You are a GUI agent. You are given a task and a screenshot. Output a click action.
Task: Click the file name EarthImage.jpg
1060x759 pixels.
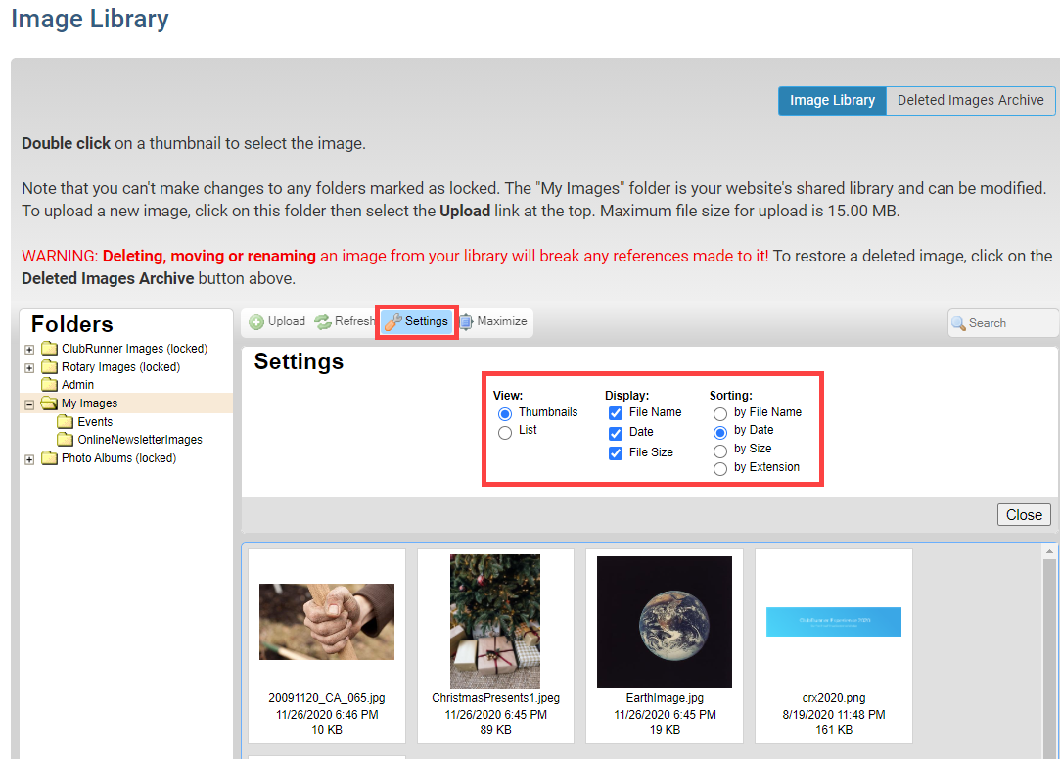(x=665, y=698)
